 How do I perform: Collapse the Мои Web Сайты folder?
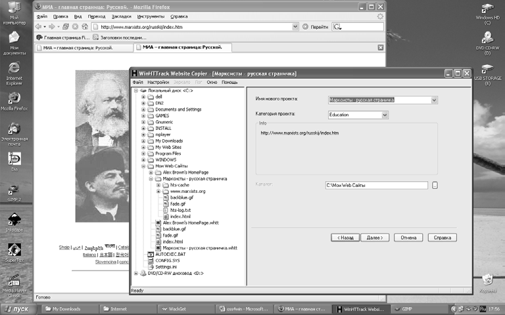144,167
